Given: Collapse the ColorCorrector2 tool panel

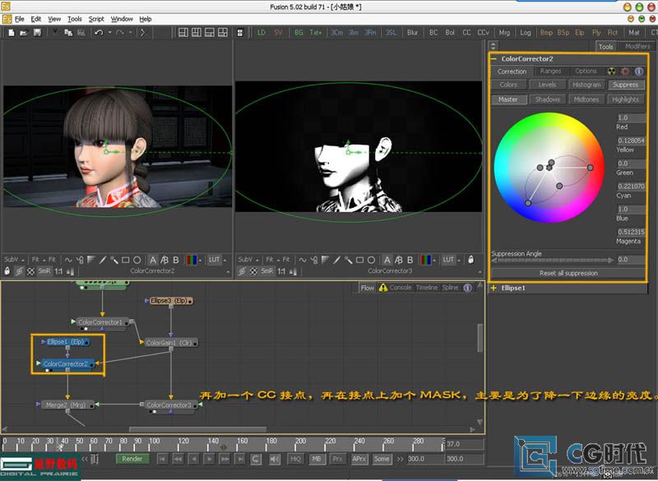Looking at the screenshot, I should [x=494, y=58].
